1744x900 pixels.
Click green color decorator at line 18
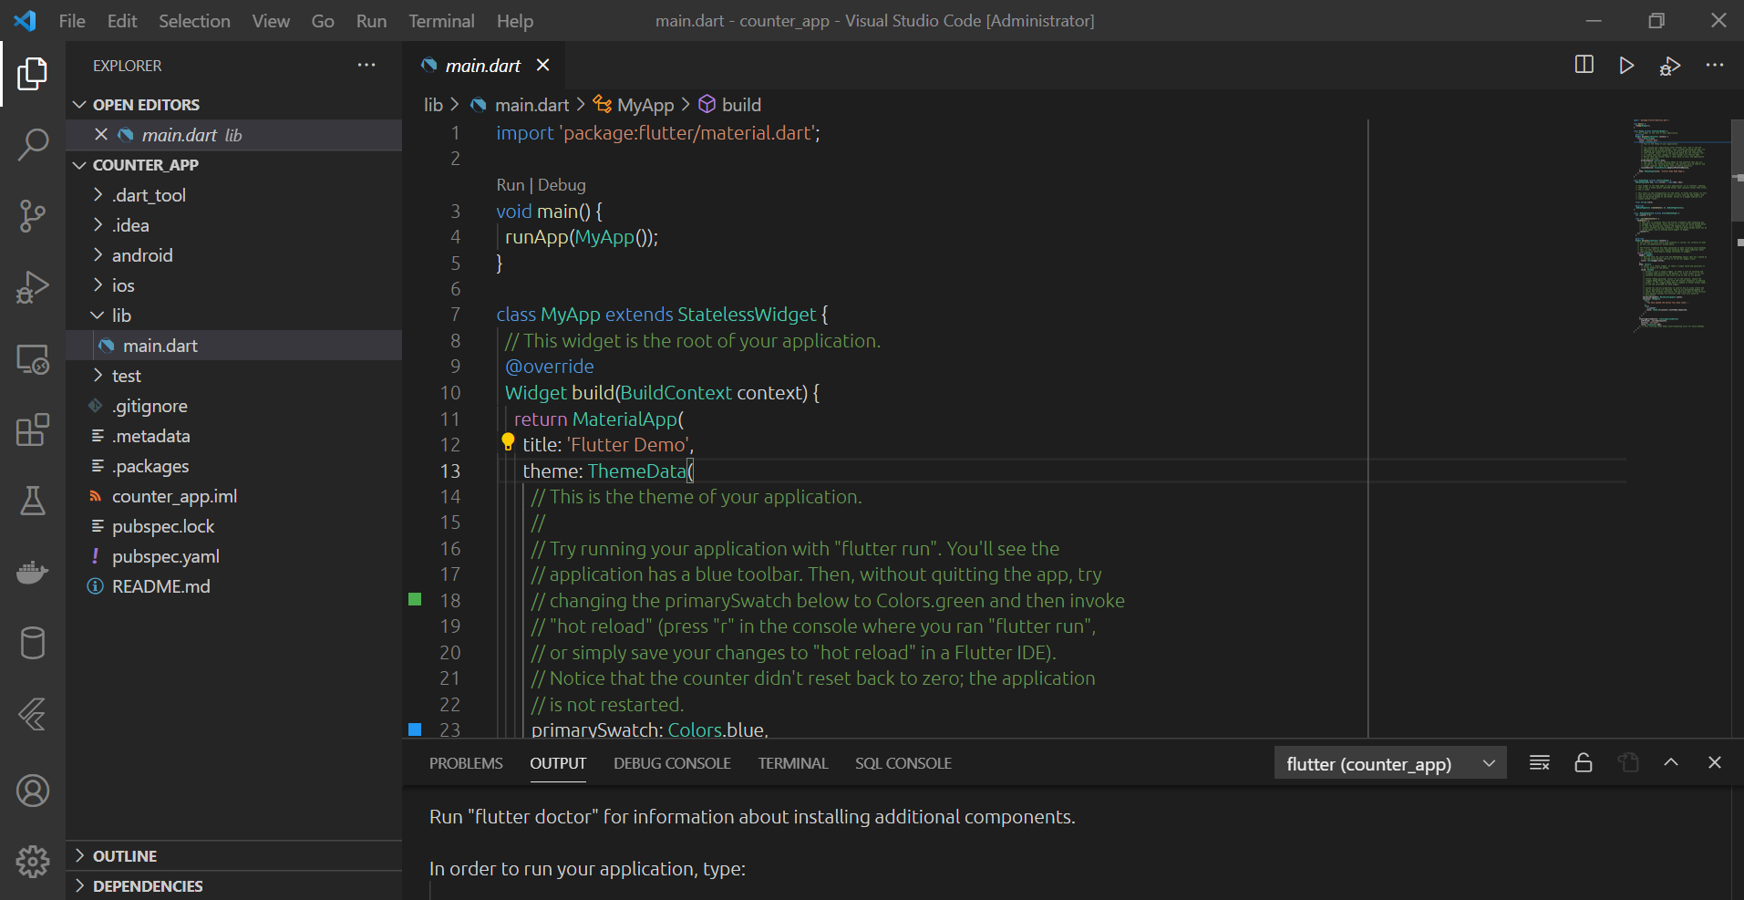click(415, 599)
